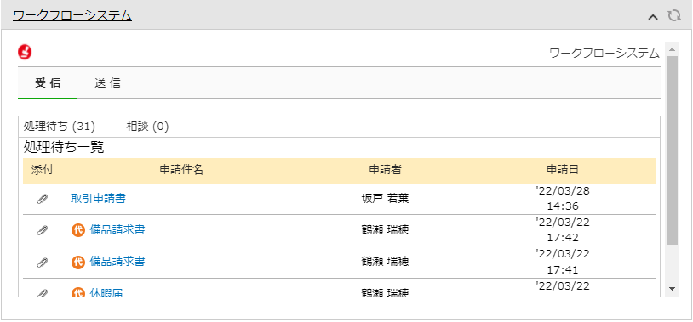
Task: Click the orange 代 icon beside 休暇届
Action: (x=77, y=292)
